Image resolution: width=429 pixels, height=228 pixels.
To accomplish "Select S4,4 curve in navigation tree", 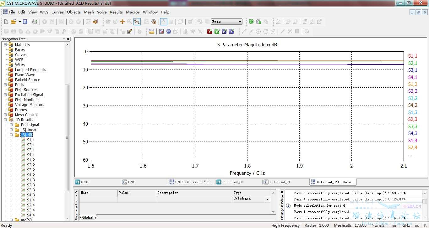I will pyautogui.click(x=31, y=215).
